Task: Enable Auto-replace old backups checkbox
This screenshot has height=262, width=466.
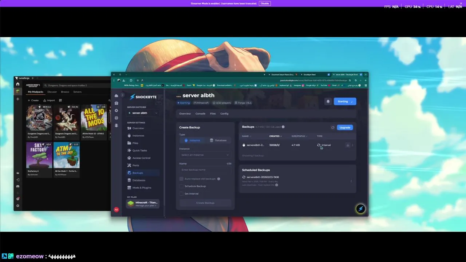Action: pos(181,179)
